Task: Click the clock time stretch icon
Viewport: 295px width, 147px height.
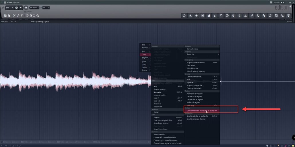Action: (227, 15)
